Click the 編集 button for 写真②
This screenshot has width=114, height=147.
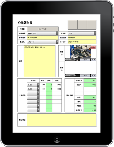point(93,76)
